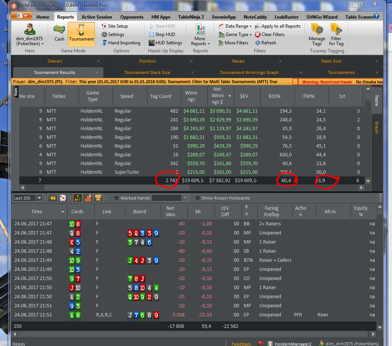The width and height of the screenshot is (392, 346).
Task: Enable Marked hands checkbox
Action: pos(116,198)
